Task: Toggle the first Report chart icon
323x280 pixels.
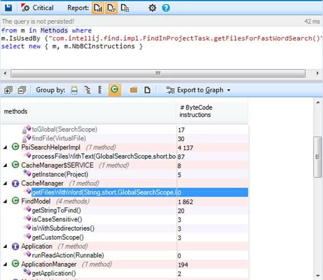Action: [x=98, y=8]
